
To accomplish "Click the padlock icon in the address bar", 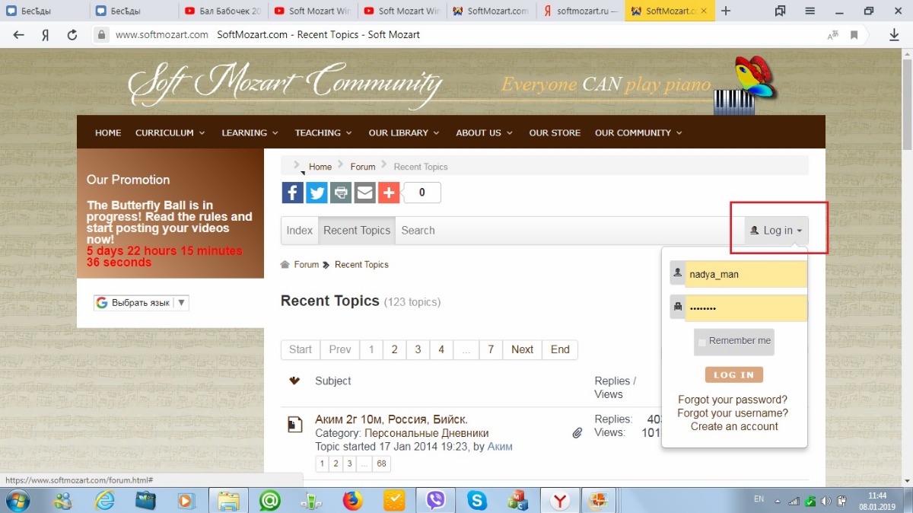I will coord(101,35).
